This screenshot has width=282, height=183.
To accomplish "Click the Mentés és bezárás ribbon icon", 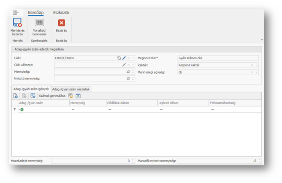I will tap(17, 23).
